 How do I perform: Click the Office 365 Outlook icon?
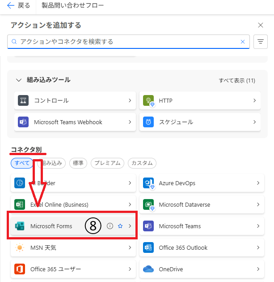[148, 248]
